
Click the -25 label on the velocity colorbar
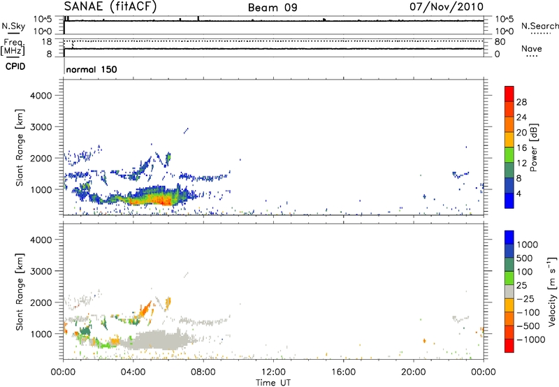pyautogui.click(x=526, y=299)
